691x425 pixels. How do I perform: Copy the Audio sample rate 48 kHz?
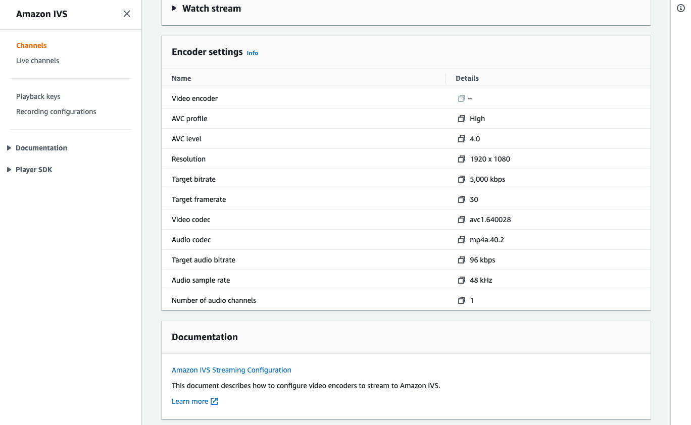pos(461,280)
